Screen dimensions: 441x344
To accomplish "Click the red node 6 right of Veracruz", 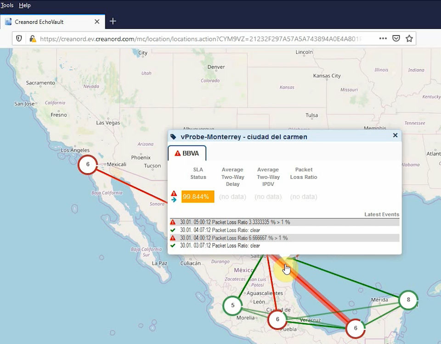I will point(356,328).
